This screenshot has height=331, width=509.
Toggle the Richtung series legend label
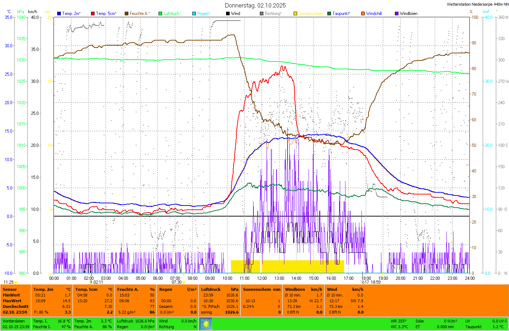click(x=273, y=14)
